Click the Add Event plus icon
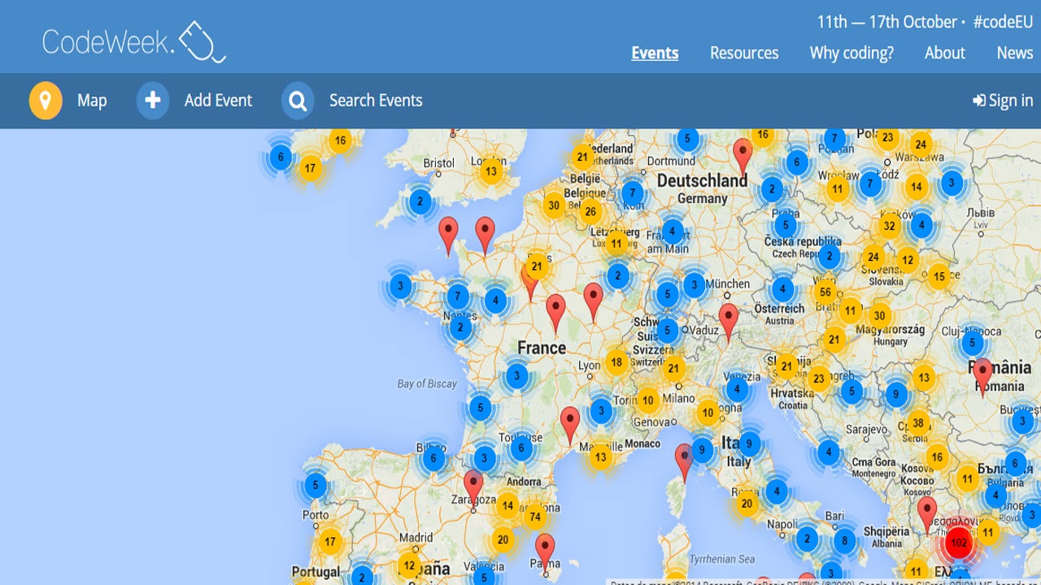This screenshot has width=1041, height=585. click(x=153, y=101)
